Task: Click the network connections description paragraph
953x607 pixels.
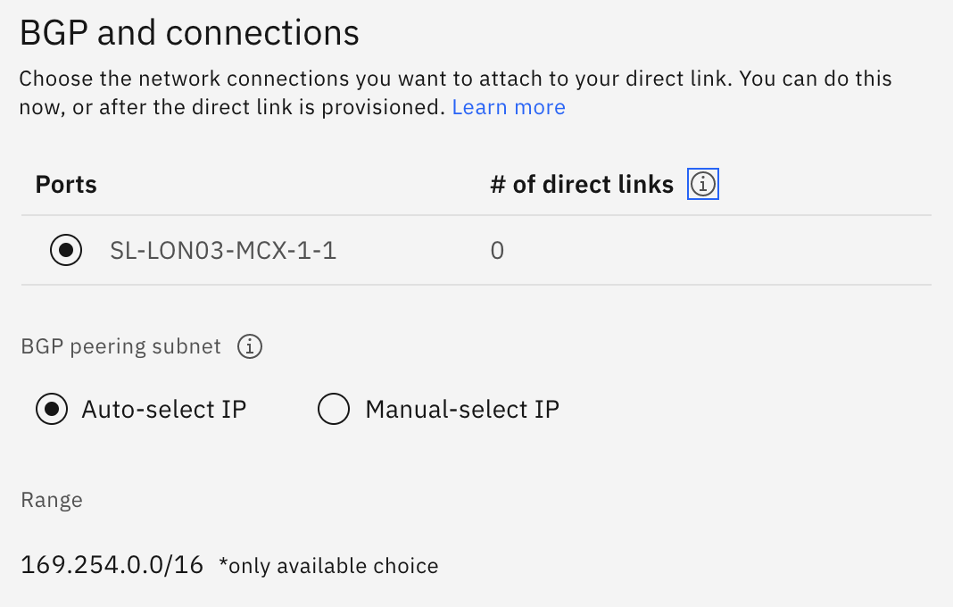Action: pyautogui.click(x=456, y=93)
